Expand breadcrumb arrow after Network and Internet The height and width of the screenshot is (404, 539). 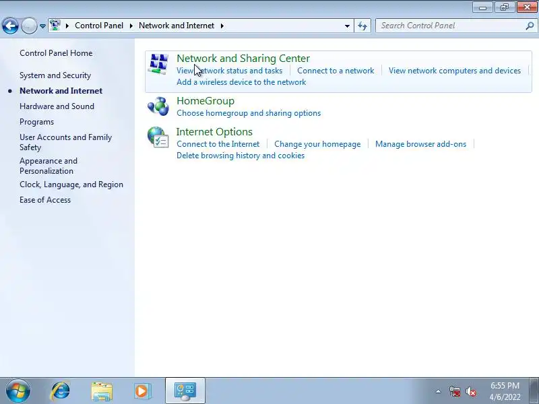[222, 26]
